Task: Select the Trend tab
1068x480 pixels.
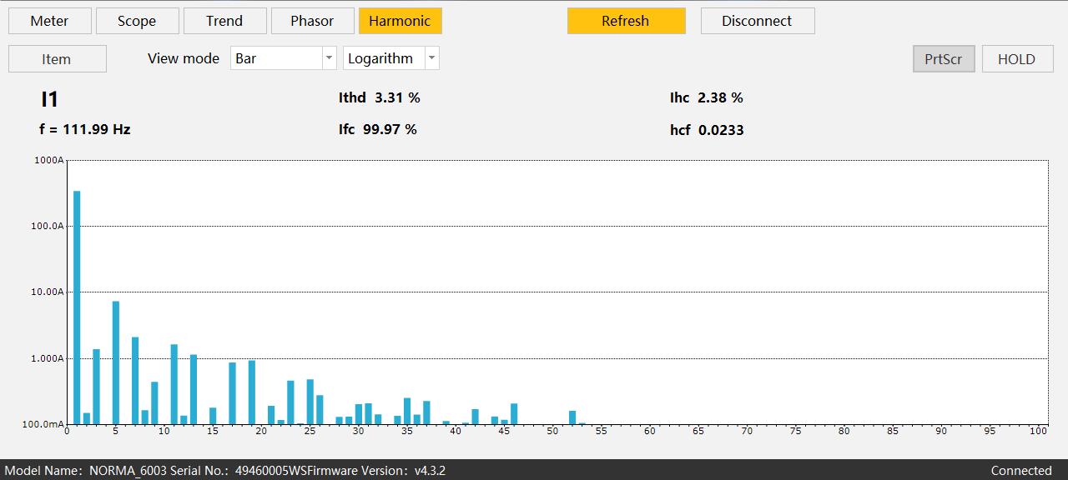Action: [224, 21]
